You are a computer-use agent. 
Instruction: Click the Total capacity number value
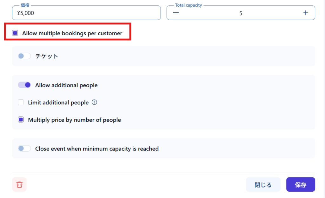pyautogui.click(x=241, y=13)
